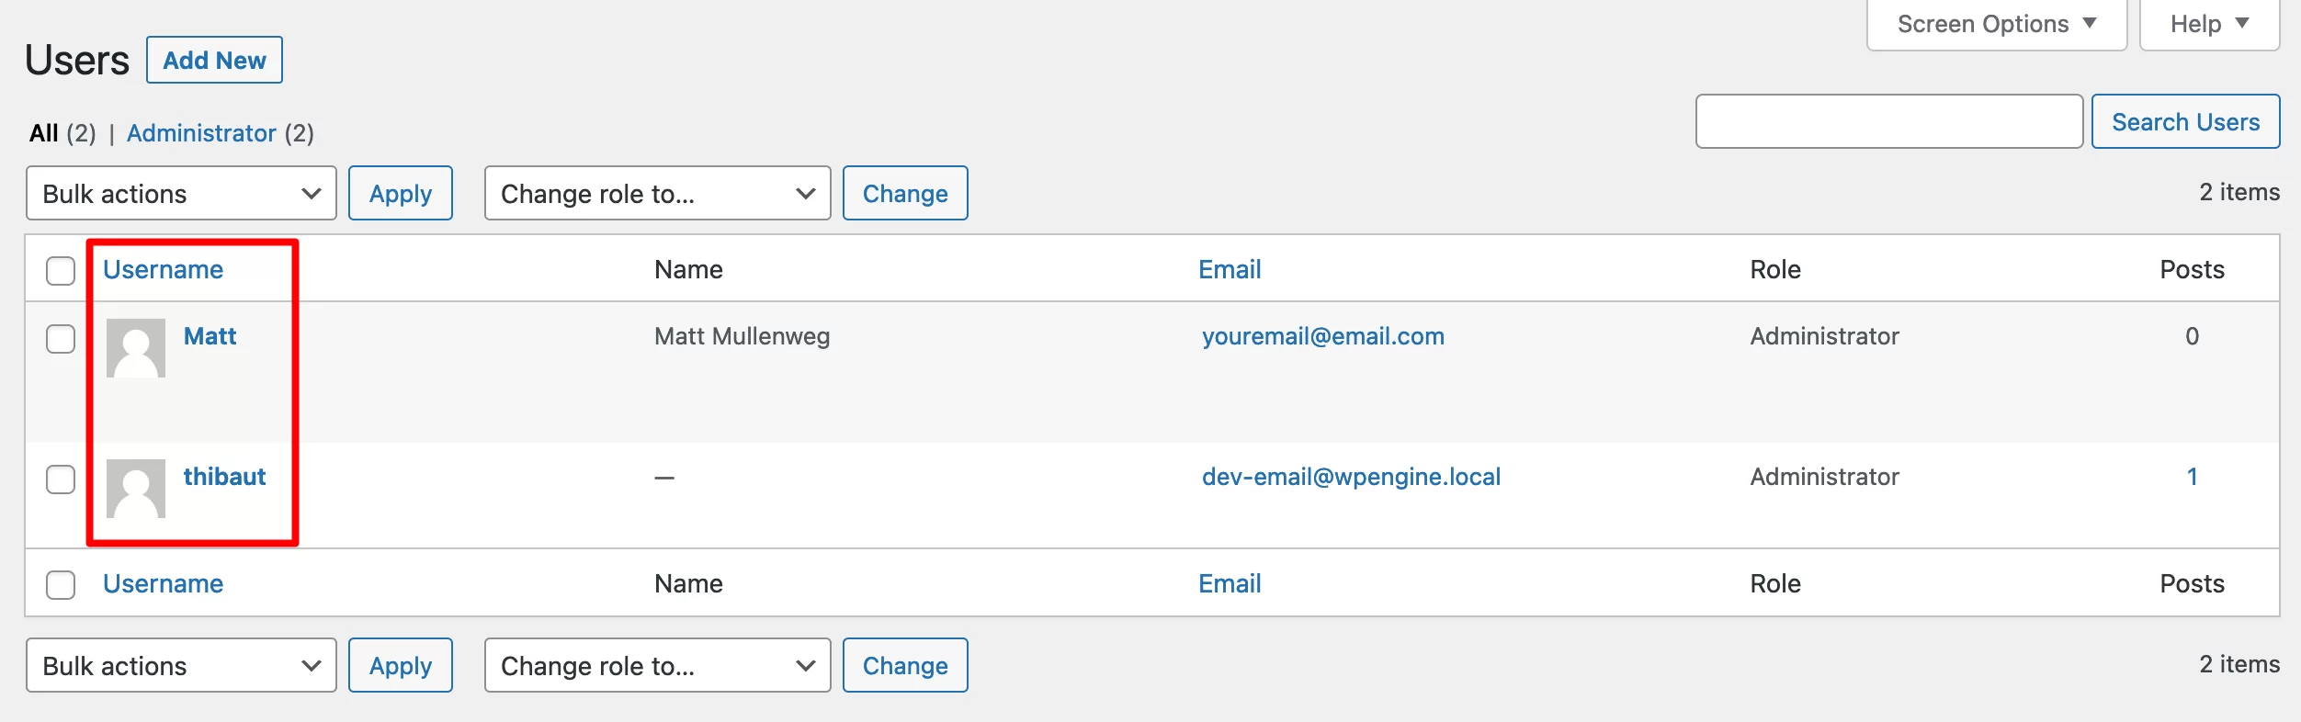This screenshot has width=2301, height=722.
Task: Open the bottom Bulk actions dropdown
Action: click(181, 665)
